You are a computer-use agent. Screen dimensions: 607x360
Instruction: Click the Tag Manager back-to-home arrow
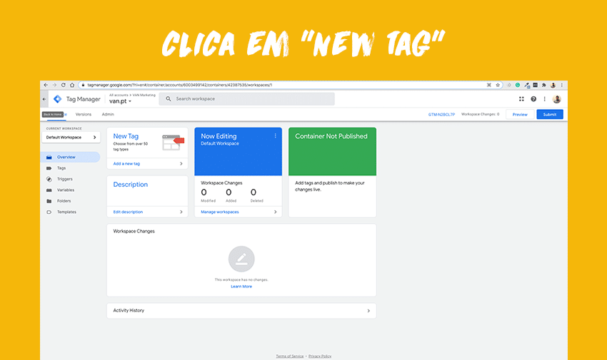(x=44, y=99)
